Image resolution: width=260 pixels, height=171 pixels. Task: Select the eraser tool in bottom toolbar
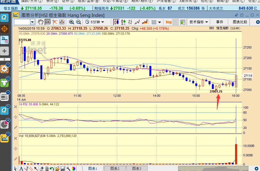point(41,169)
